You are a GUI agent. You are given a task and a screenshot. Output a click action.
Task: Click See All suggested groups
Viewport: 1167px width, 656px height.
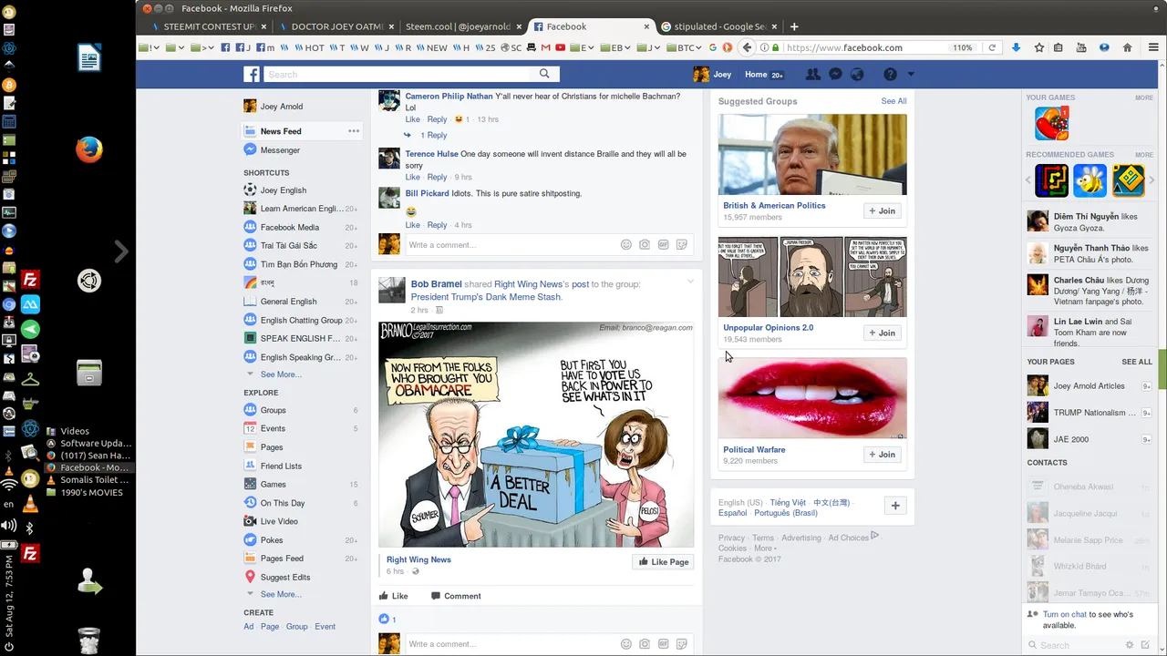(893, 101)
